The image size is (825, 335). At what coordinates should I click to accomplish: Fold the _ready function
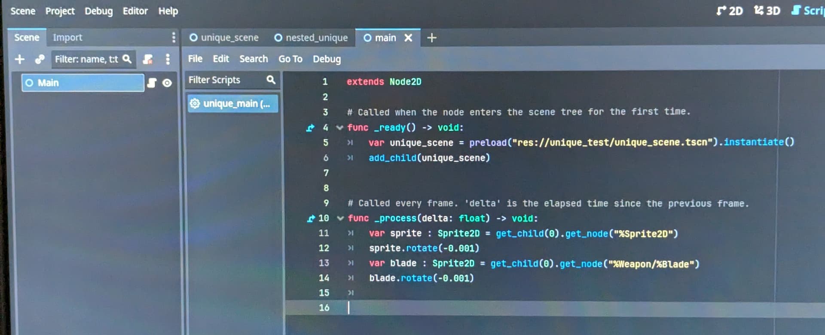[339, 128]
